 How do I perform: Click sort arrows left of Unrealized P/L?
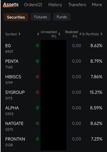[38, 34]
